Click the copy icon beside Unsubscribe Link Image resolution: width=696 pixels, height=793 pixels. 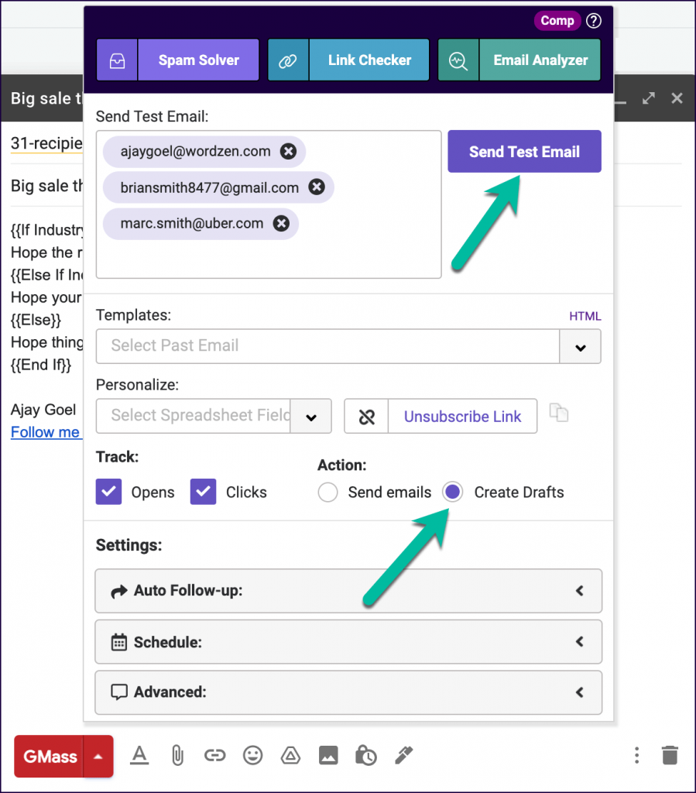pos(559,413)
